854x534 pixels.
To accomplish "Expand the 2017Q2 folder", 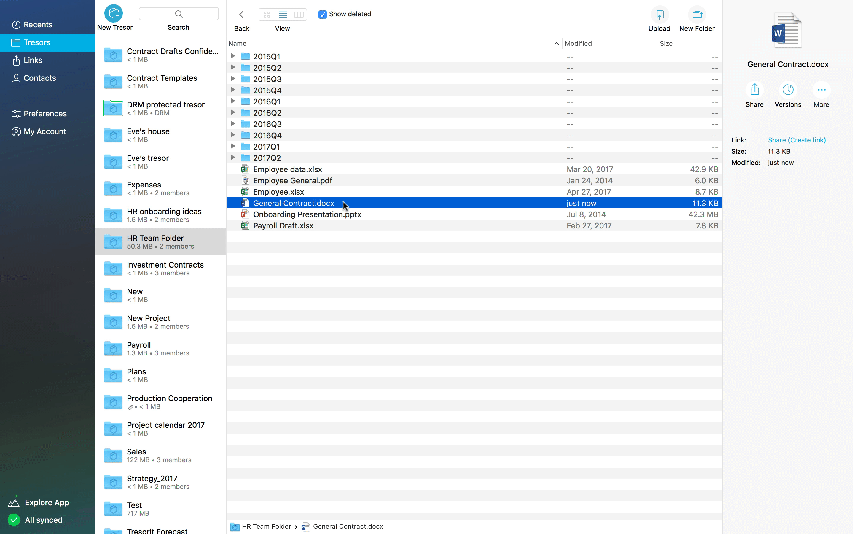I will coord(232,158).
